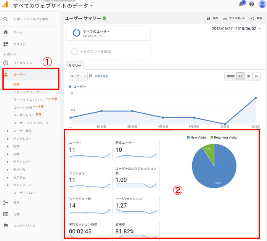The width and height of the screenshot is (267, 241).
Task: Open the date range 2018/05/27 - 2018/06/02 dropdown
Action: coord(236,29)
